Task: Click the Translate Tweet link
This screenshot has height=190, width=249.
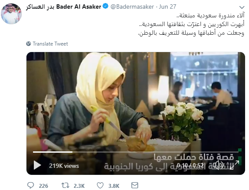Action: (x=50, y=44)
